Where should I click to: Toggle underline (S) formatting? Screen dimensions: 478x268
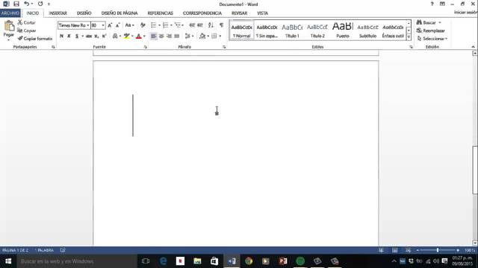pyautogui.click(x=77, y=36)
